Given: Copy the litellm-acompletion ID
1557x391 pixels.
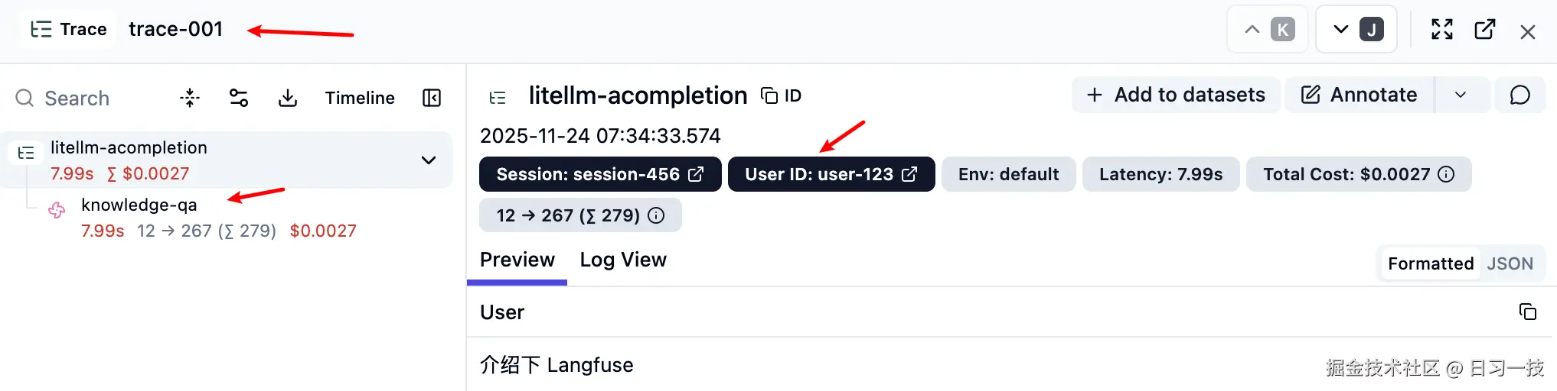Looking at the screenshot, I should coord(781,95).
